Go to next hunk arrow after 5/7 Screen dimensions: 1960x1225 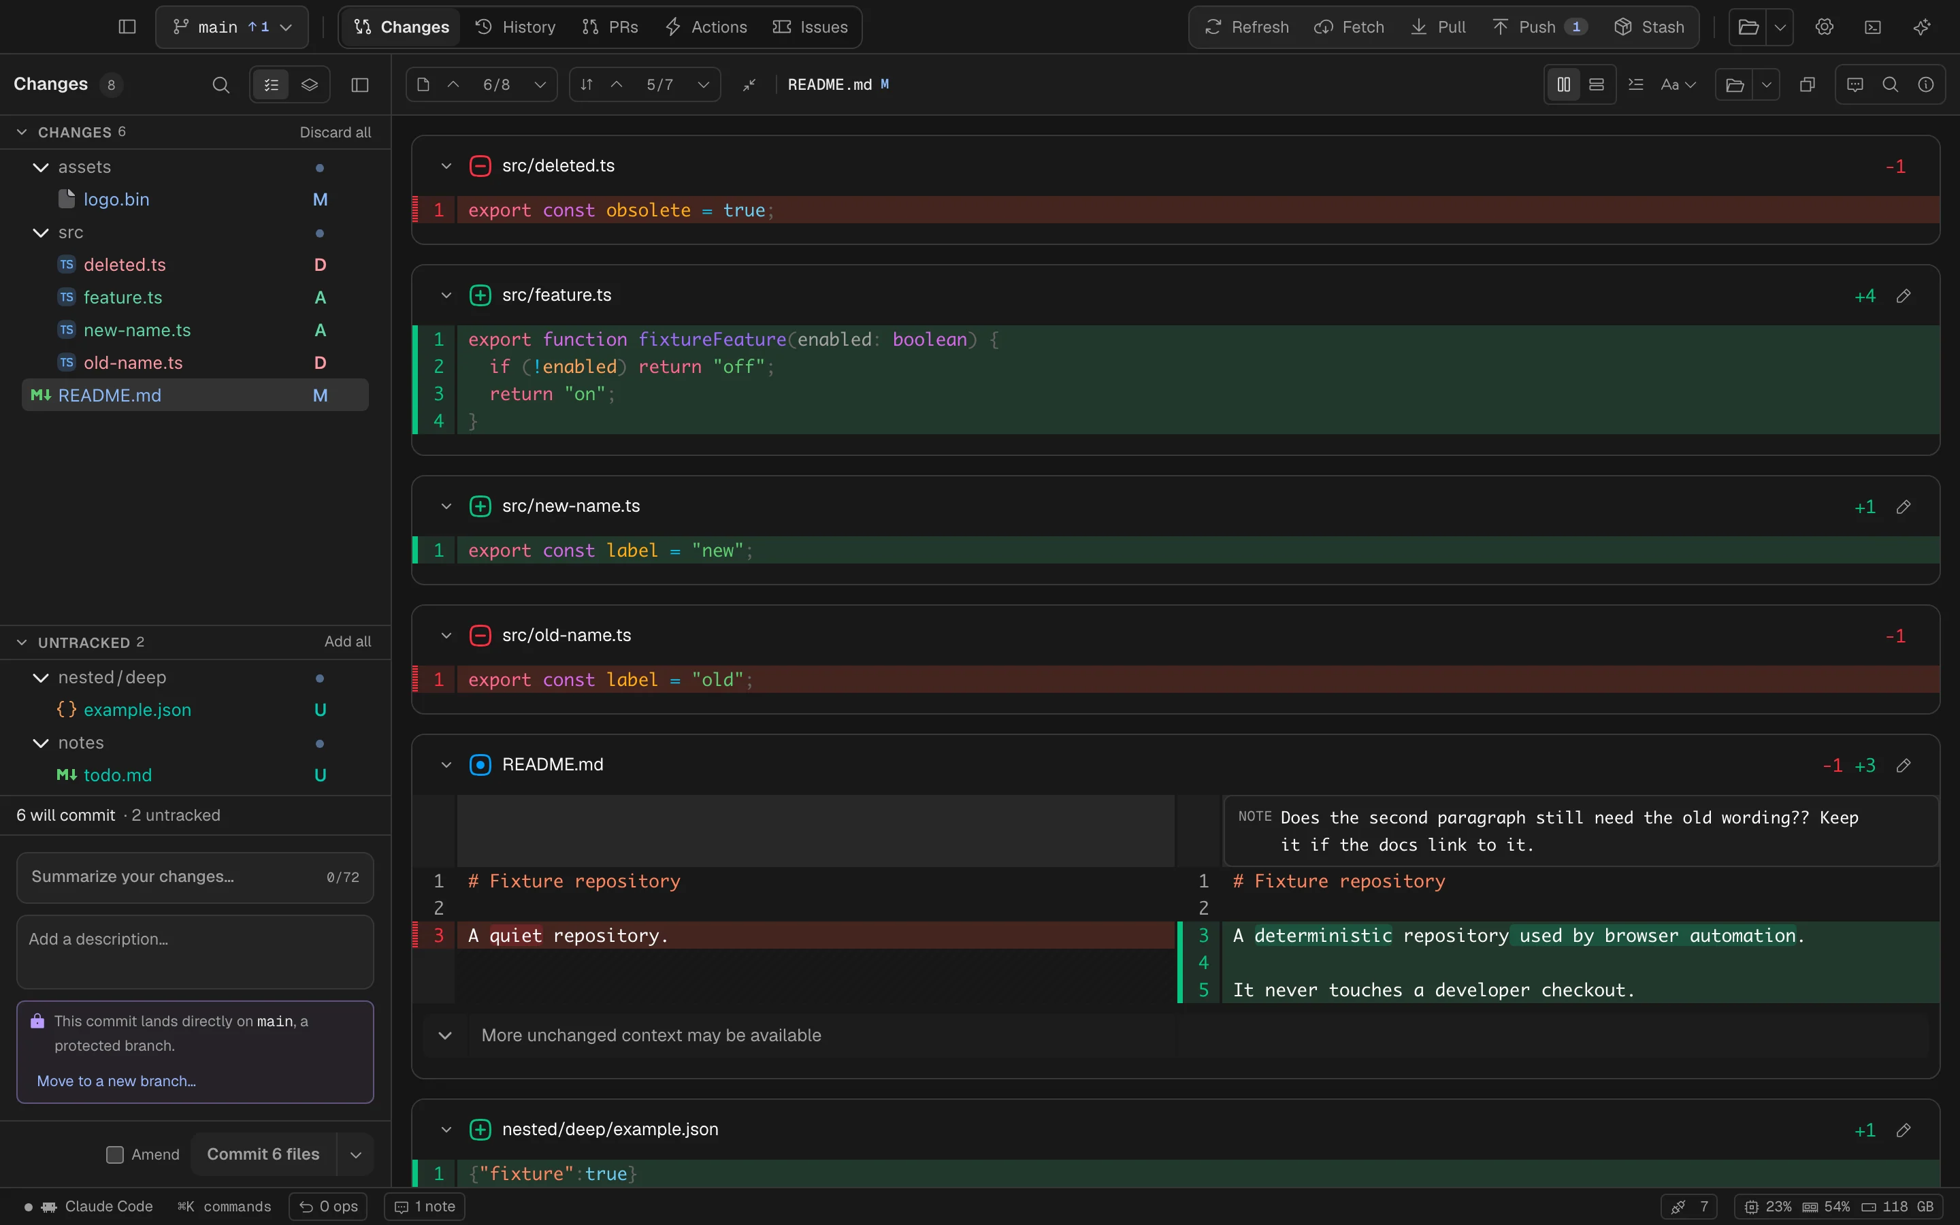[x=704, y=84]
